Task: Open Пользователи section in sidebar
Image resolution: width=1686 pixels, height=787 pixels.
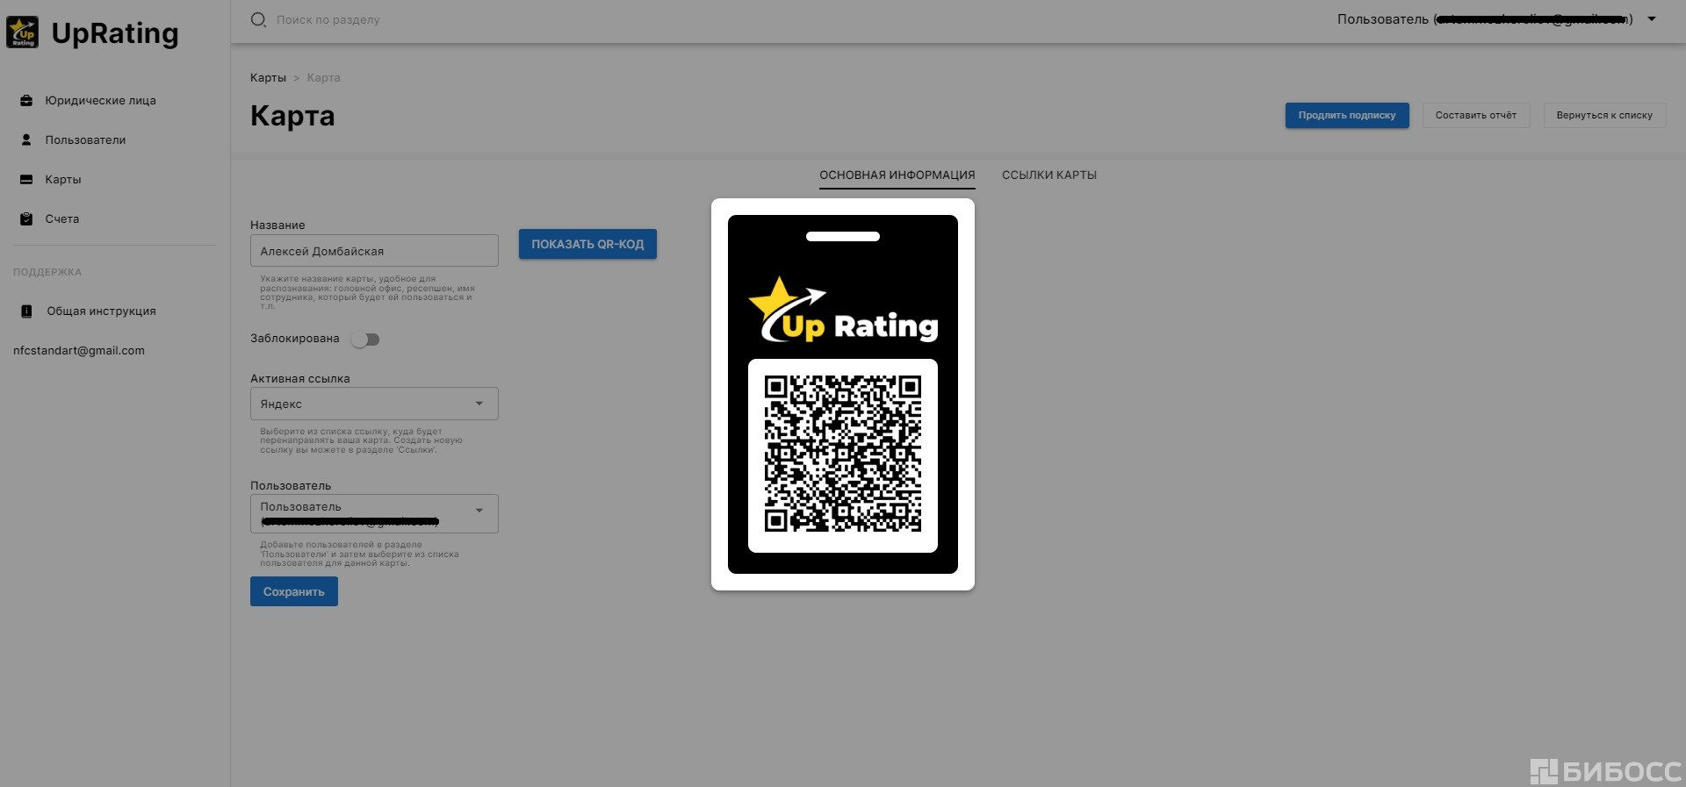Action: pos(85,140)
